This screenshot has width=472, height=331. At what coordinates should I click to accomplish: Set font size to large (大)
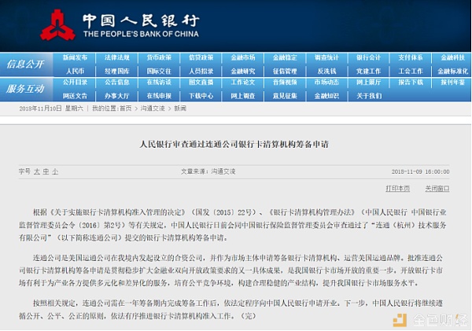pos(37,171)
